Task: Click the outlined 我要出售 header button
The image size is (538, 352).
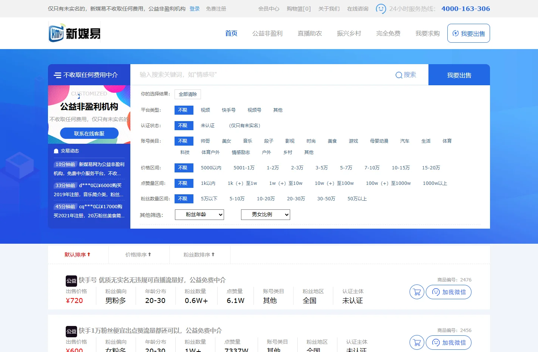Action: [468, 33]
